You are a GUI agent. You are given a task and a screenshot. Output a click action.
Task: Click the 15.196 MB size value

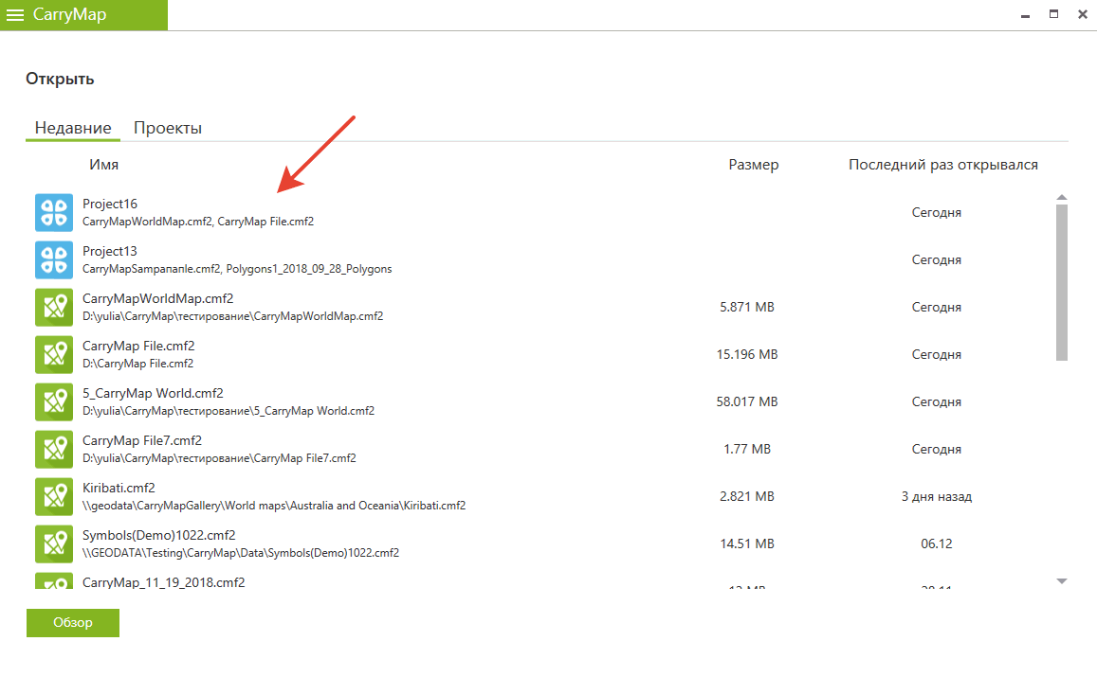click(747, 355)
